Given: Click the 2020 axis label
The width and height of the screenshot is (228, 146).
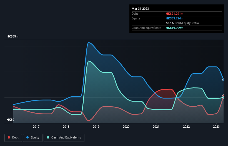Looking at the screenshot, I should (x=126, y=127).
